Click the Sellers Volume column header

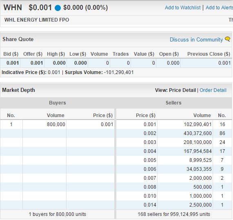click(202, 115)
